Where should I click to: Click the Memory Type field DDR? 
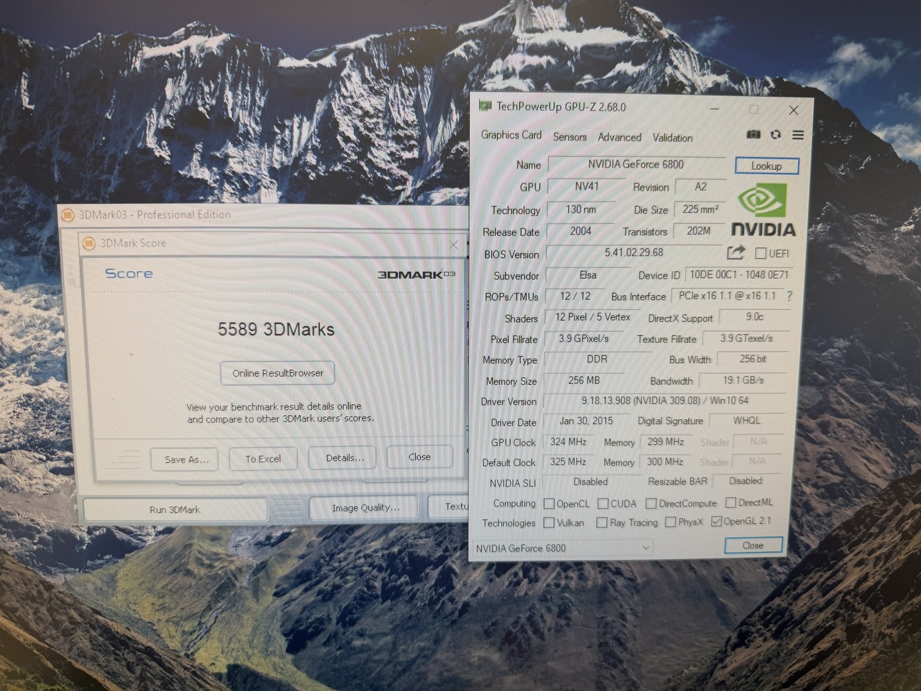597,359
